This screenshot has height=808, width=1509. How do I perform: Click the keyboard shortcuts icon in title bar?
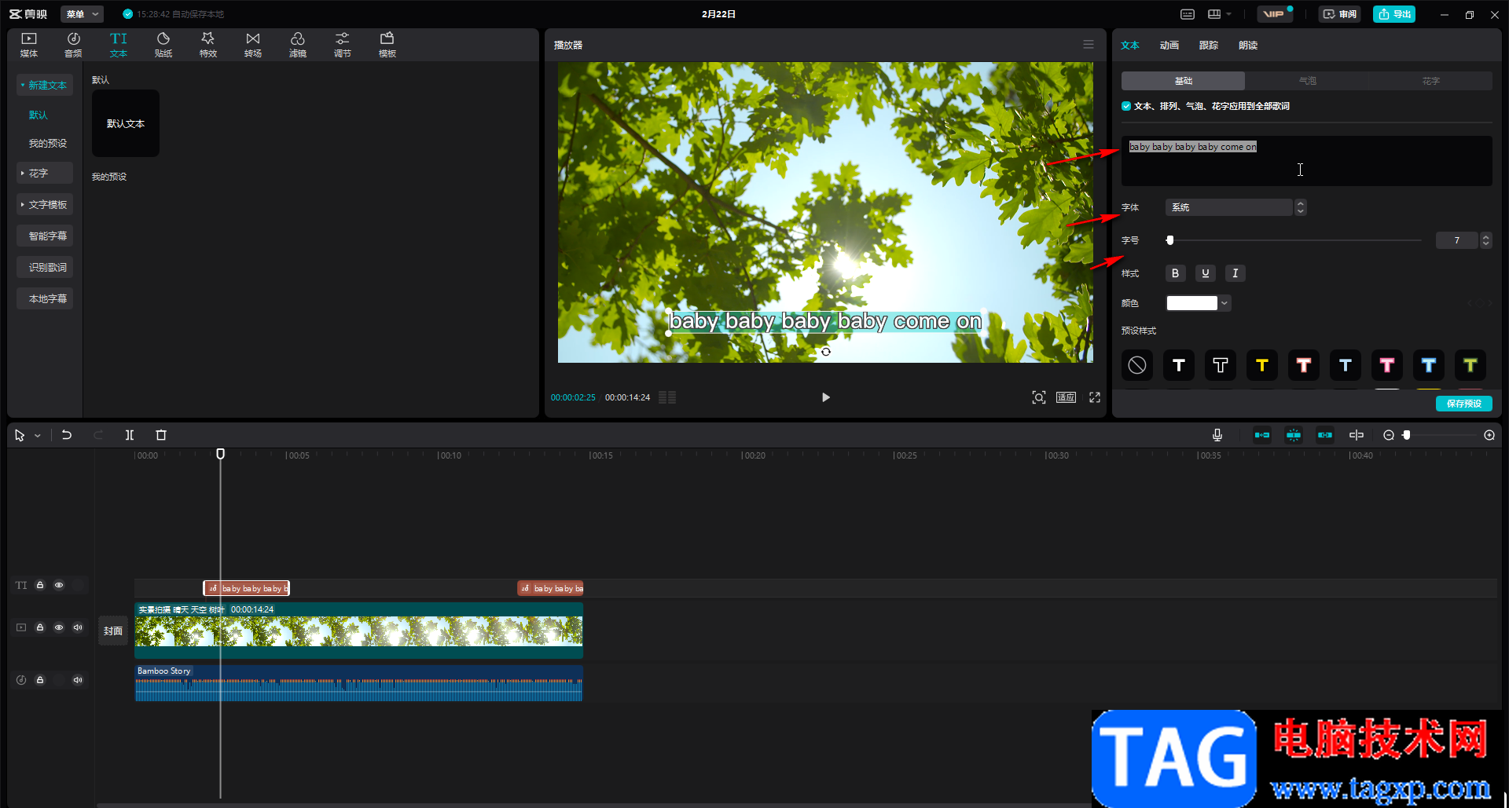pyautogui.click(x=1188, y=14)
